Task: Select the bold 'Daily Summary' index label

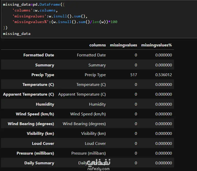Action: pos(39,163)
